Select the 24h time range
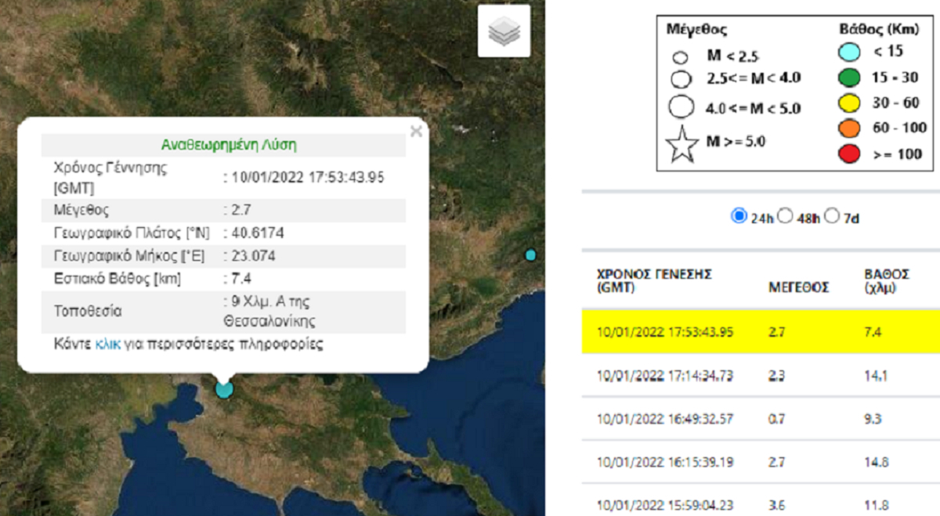940x516 pixels. [738, 217]
